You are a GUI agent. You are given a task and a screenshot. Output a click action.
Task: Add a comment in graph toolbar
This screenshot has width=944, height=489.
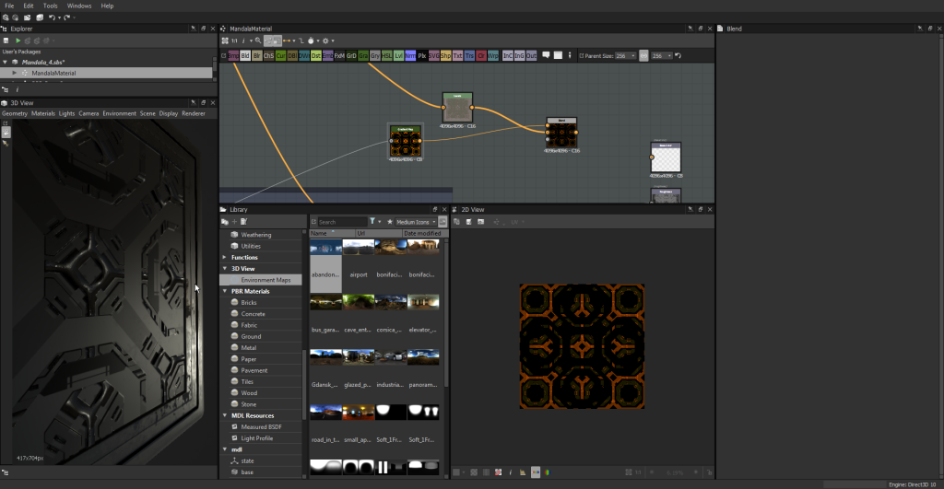pyautogui.click(x=546, y=55)
